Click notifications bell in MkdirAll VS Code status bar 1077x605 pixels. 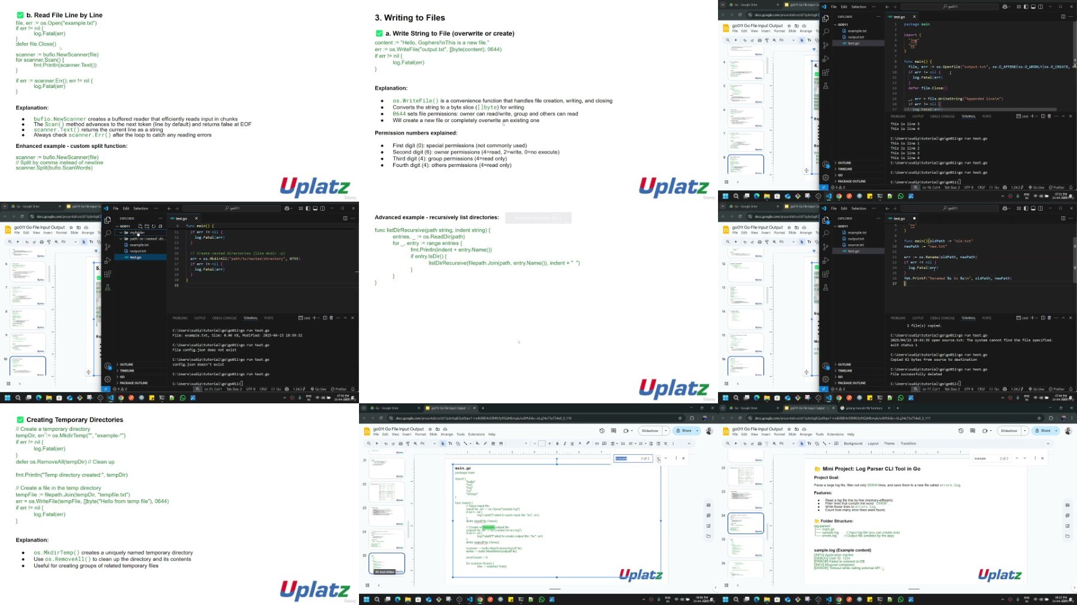point(352,389)
